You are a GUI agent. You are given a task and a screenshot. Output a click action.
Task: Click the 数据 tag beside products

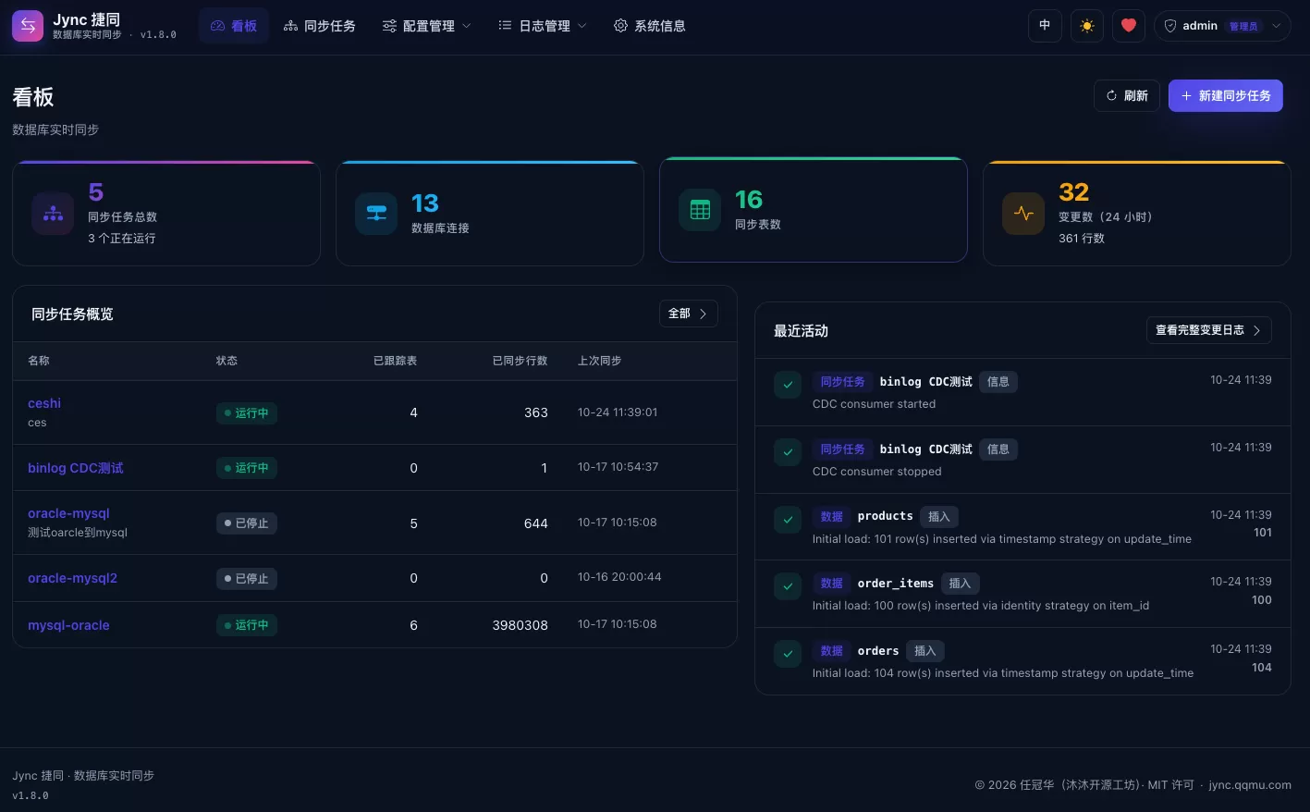pos(832,517)
